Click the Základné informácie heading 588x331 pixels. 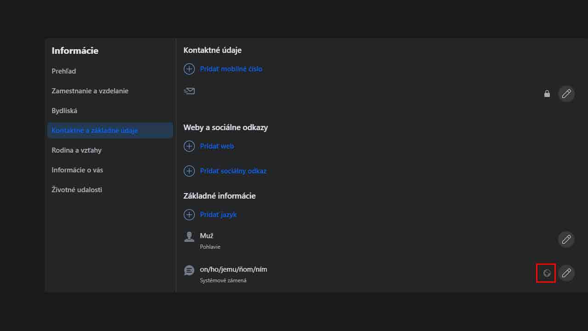220,196
